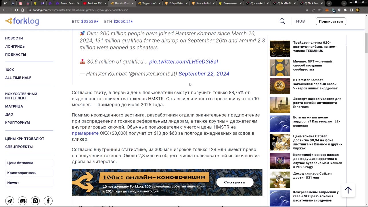368x207 pixels.
Task: Switch to the pinned 'pr' tab
Action: tap(5, 3)
